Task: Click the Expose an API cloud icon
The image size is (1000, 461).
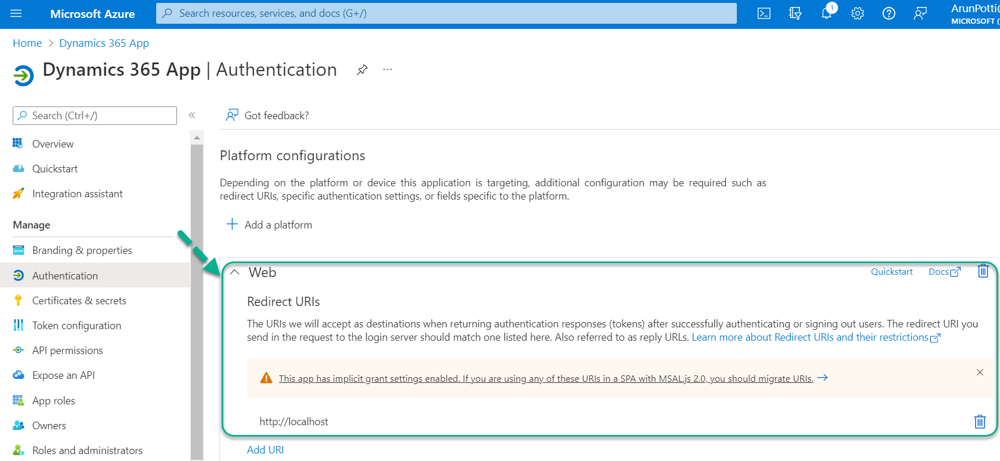Action: coord(19,375)
